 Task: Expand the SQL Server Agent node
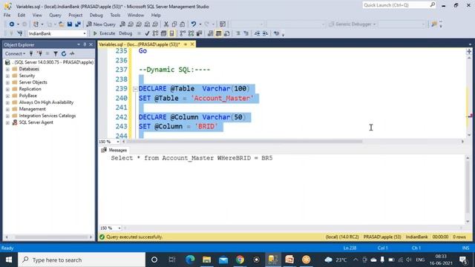pos(7,122)
